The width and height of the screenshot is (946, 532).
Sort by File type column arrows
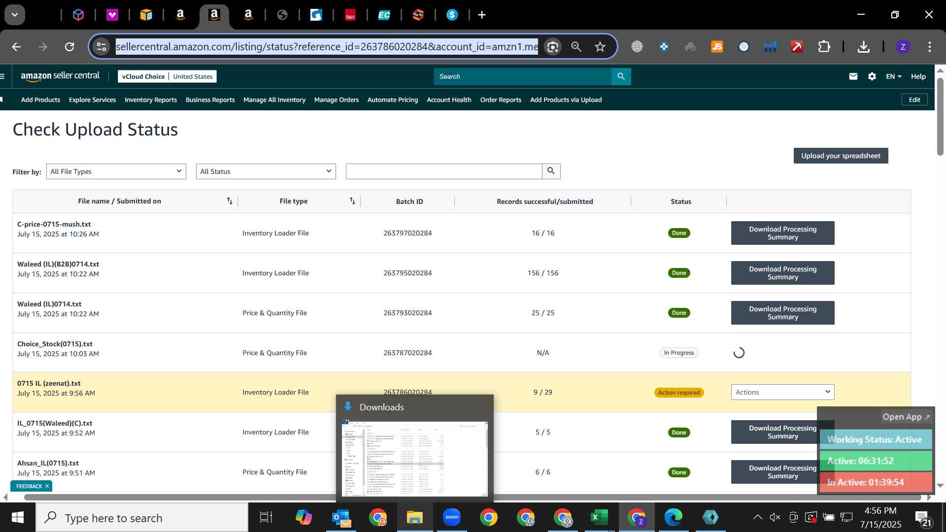pos(352,201)
